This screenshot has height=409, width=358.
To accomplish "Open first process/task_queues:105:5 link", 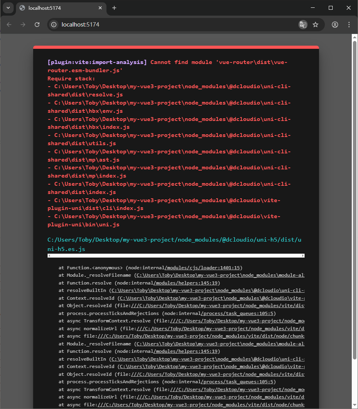I will coord(237,313).
